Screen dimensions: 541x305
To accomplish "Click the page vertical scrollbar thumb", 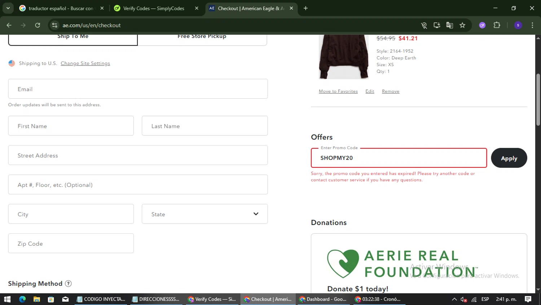I will (538, 100).
